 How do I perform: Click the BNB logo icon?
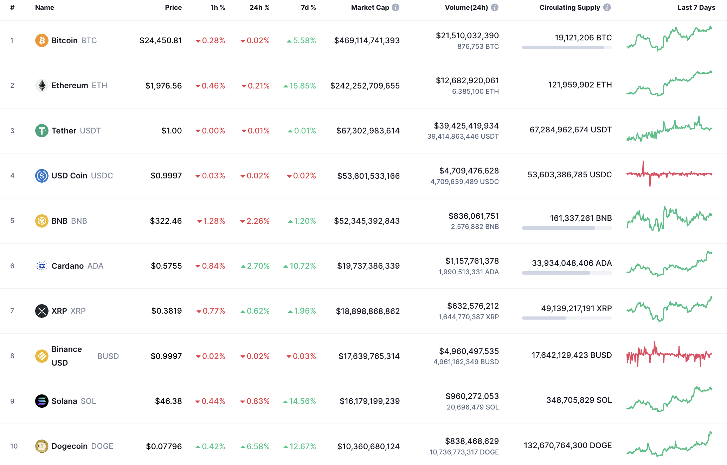click(42, 221)
